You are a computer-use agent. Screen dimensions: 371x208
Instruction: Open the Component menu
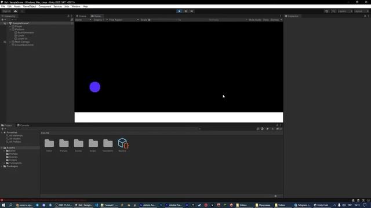45,6
